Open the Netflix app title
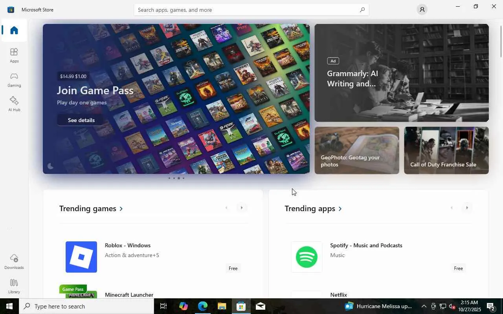The width and height of the screenshot is (503, 314). 339,295
